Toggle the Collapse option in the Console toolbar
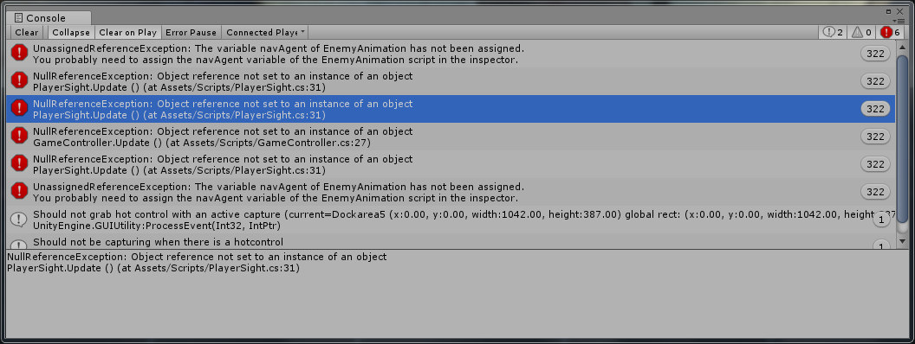The width and height of the screenshot is (915, 344). 71,33
